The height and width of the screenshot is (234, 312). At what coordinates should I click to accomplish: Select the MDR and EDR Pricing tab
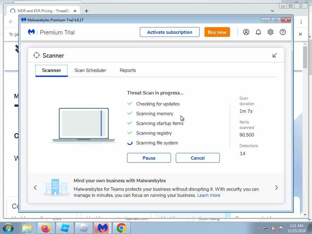pyautogui.click(x=43, y=11)
